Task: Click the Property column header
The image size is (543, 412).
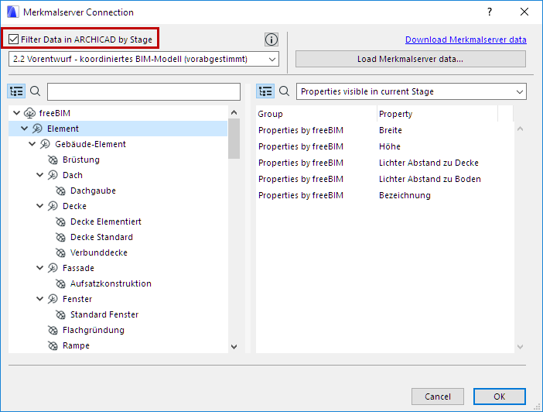Action: (x=437, y=114)
